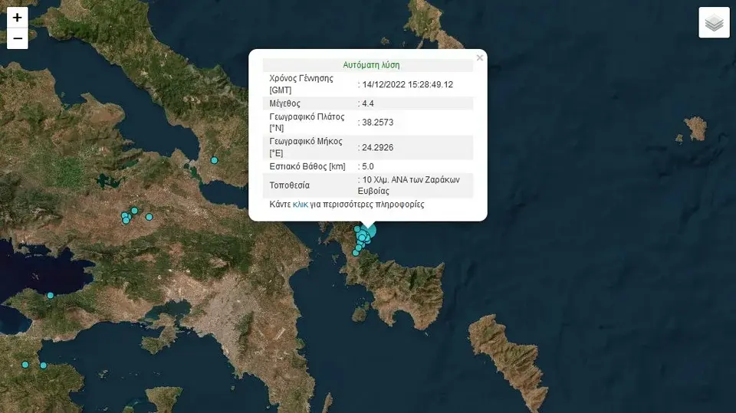Screen dimensions: 736x413
Task: Click the single marker on the western gulf coast
Action: tap(51, 295)
